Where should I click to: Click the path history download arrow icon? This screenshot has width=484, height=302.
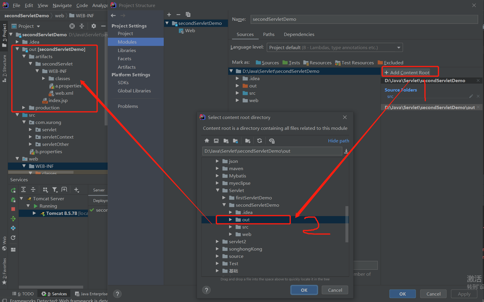pyautogui.click(x=346, y=151)
